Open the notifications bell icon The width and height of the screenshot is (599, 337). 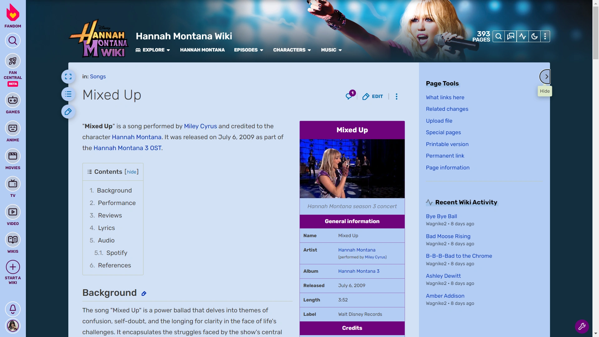(x=12, y=309)
